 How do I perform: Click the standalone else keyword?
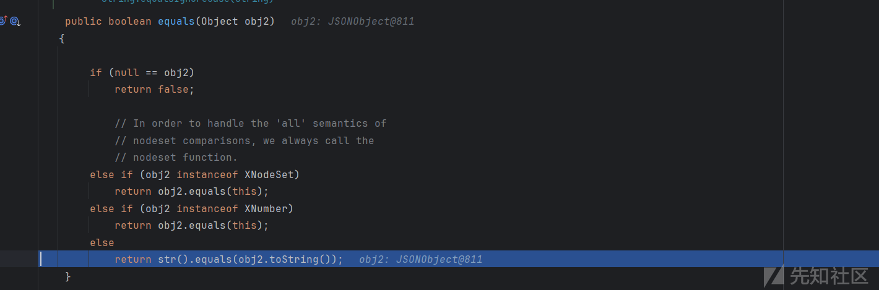102,243
